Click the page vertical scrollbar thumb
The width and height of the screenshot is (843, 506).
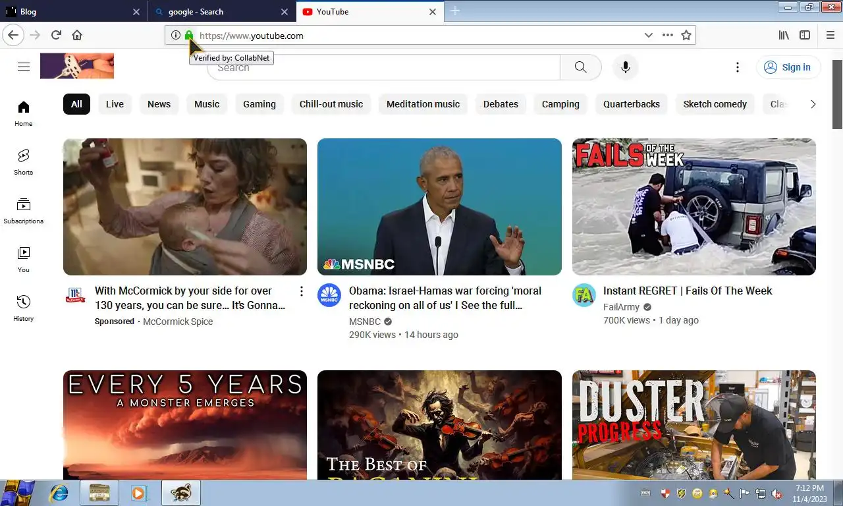click(837, 94)
